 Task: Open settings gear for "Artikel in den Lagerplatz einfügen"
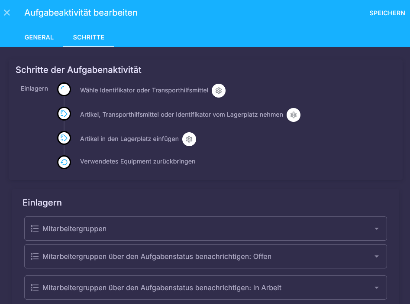click(189, 139)
